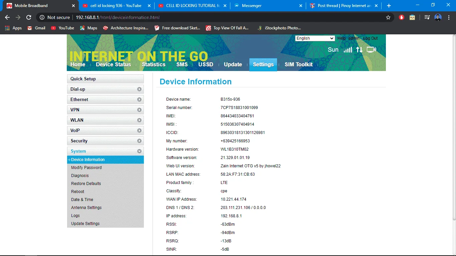
Task: Go to the SIM Toolkit tab
Action: 299,65
